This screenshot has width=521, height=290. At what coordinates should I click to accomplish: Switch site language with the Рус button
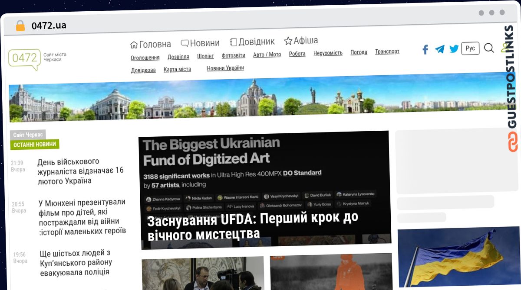[x=470, y=48]
